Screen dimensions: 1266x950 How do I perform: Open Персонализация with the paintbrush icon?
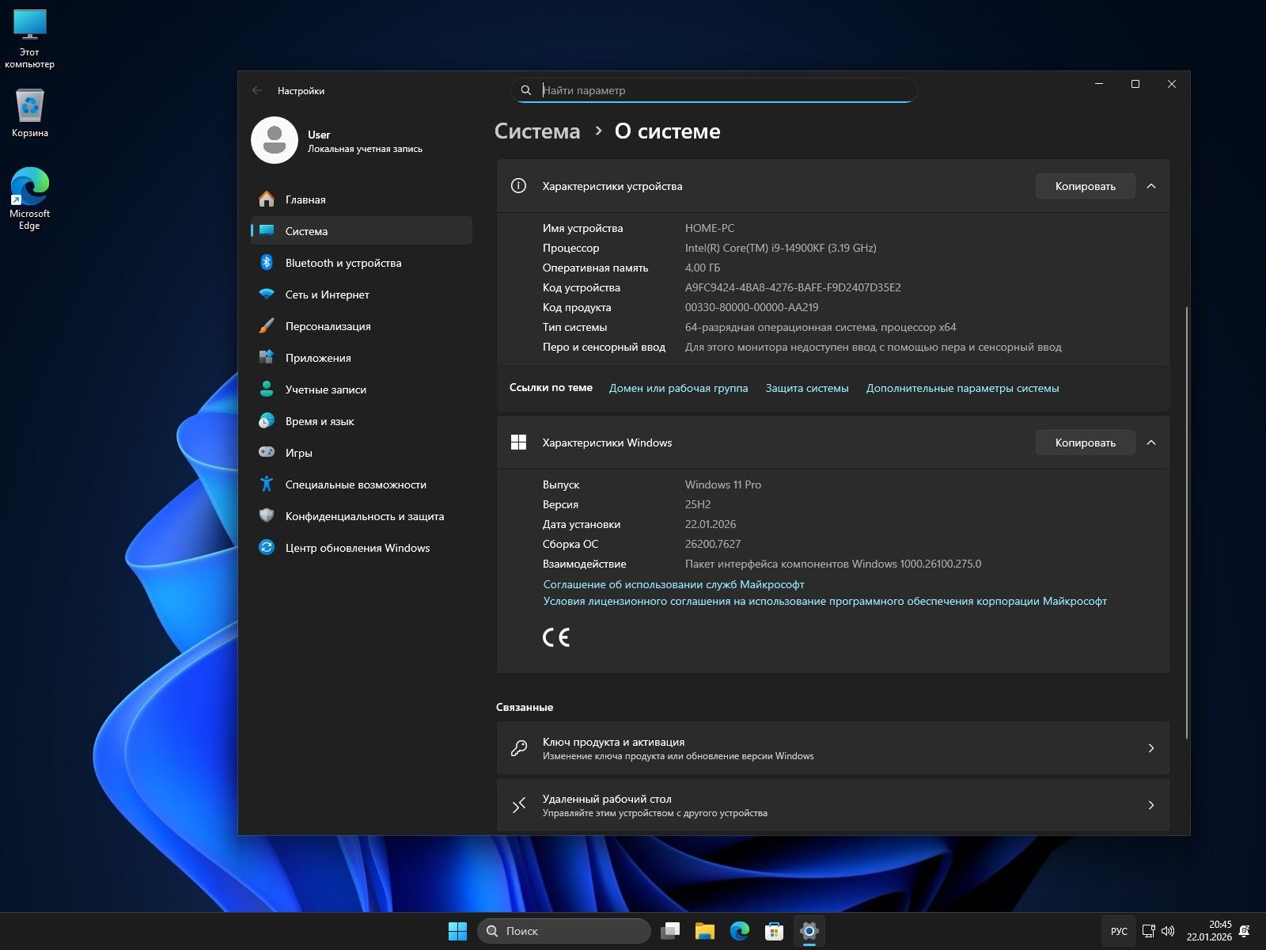point(327,326)
